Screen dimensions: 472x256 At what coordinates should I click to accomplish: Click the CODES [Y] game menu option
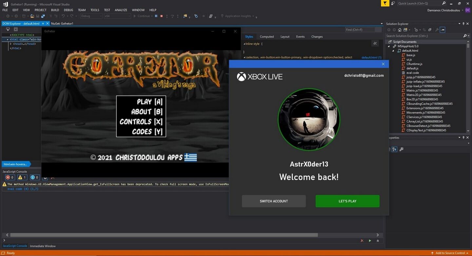coord(147,132)
